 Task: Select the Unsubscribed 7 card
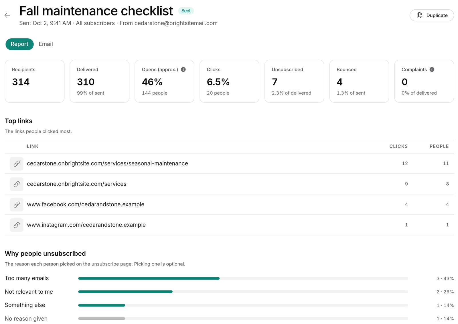[294, 81]
